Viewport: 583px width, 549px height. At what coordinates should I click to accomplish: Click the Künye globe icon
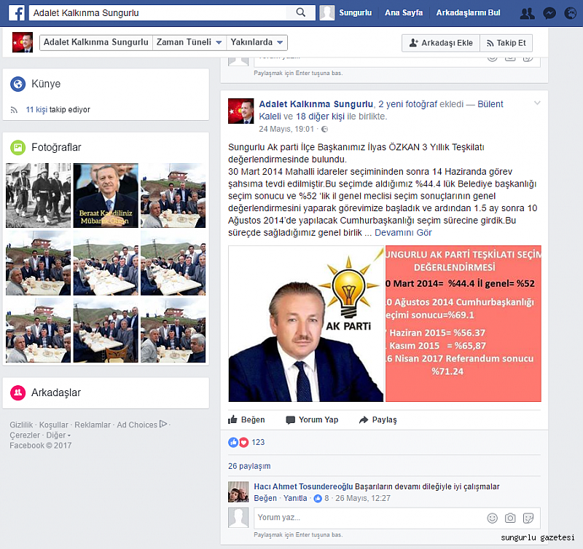[17, 84]
